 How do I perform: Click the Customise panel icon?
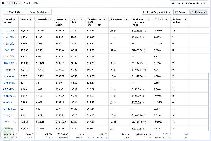192,12
